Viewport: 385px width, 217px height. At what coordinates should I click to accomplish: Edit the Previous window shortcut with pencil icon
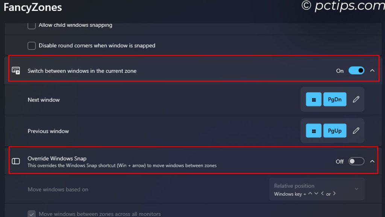tap(356, 131)
